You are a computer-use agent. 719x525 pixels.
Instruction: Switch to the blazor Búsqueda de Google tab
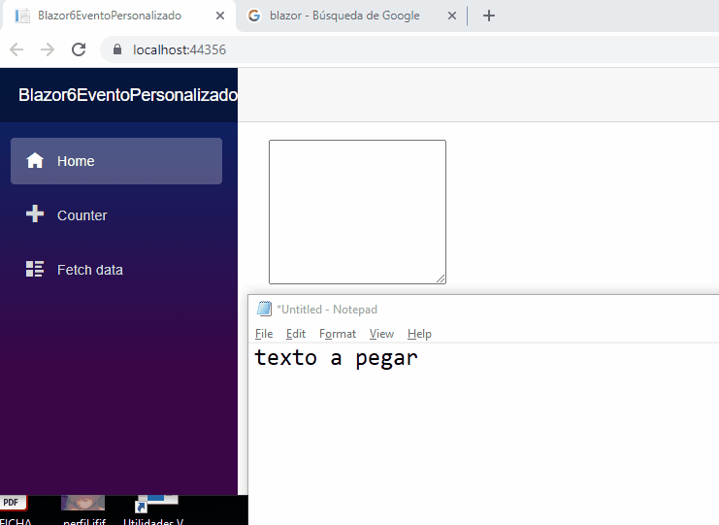click(344, 16)
